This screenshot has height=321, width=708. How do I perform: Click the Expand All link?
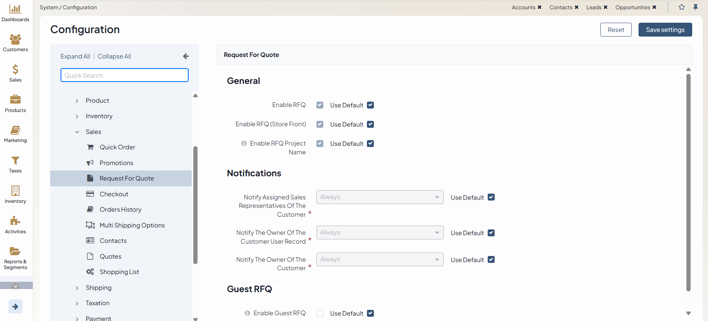click(75, 56)
